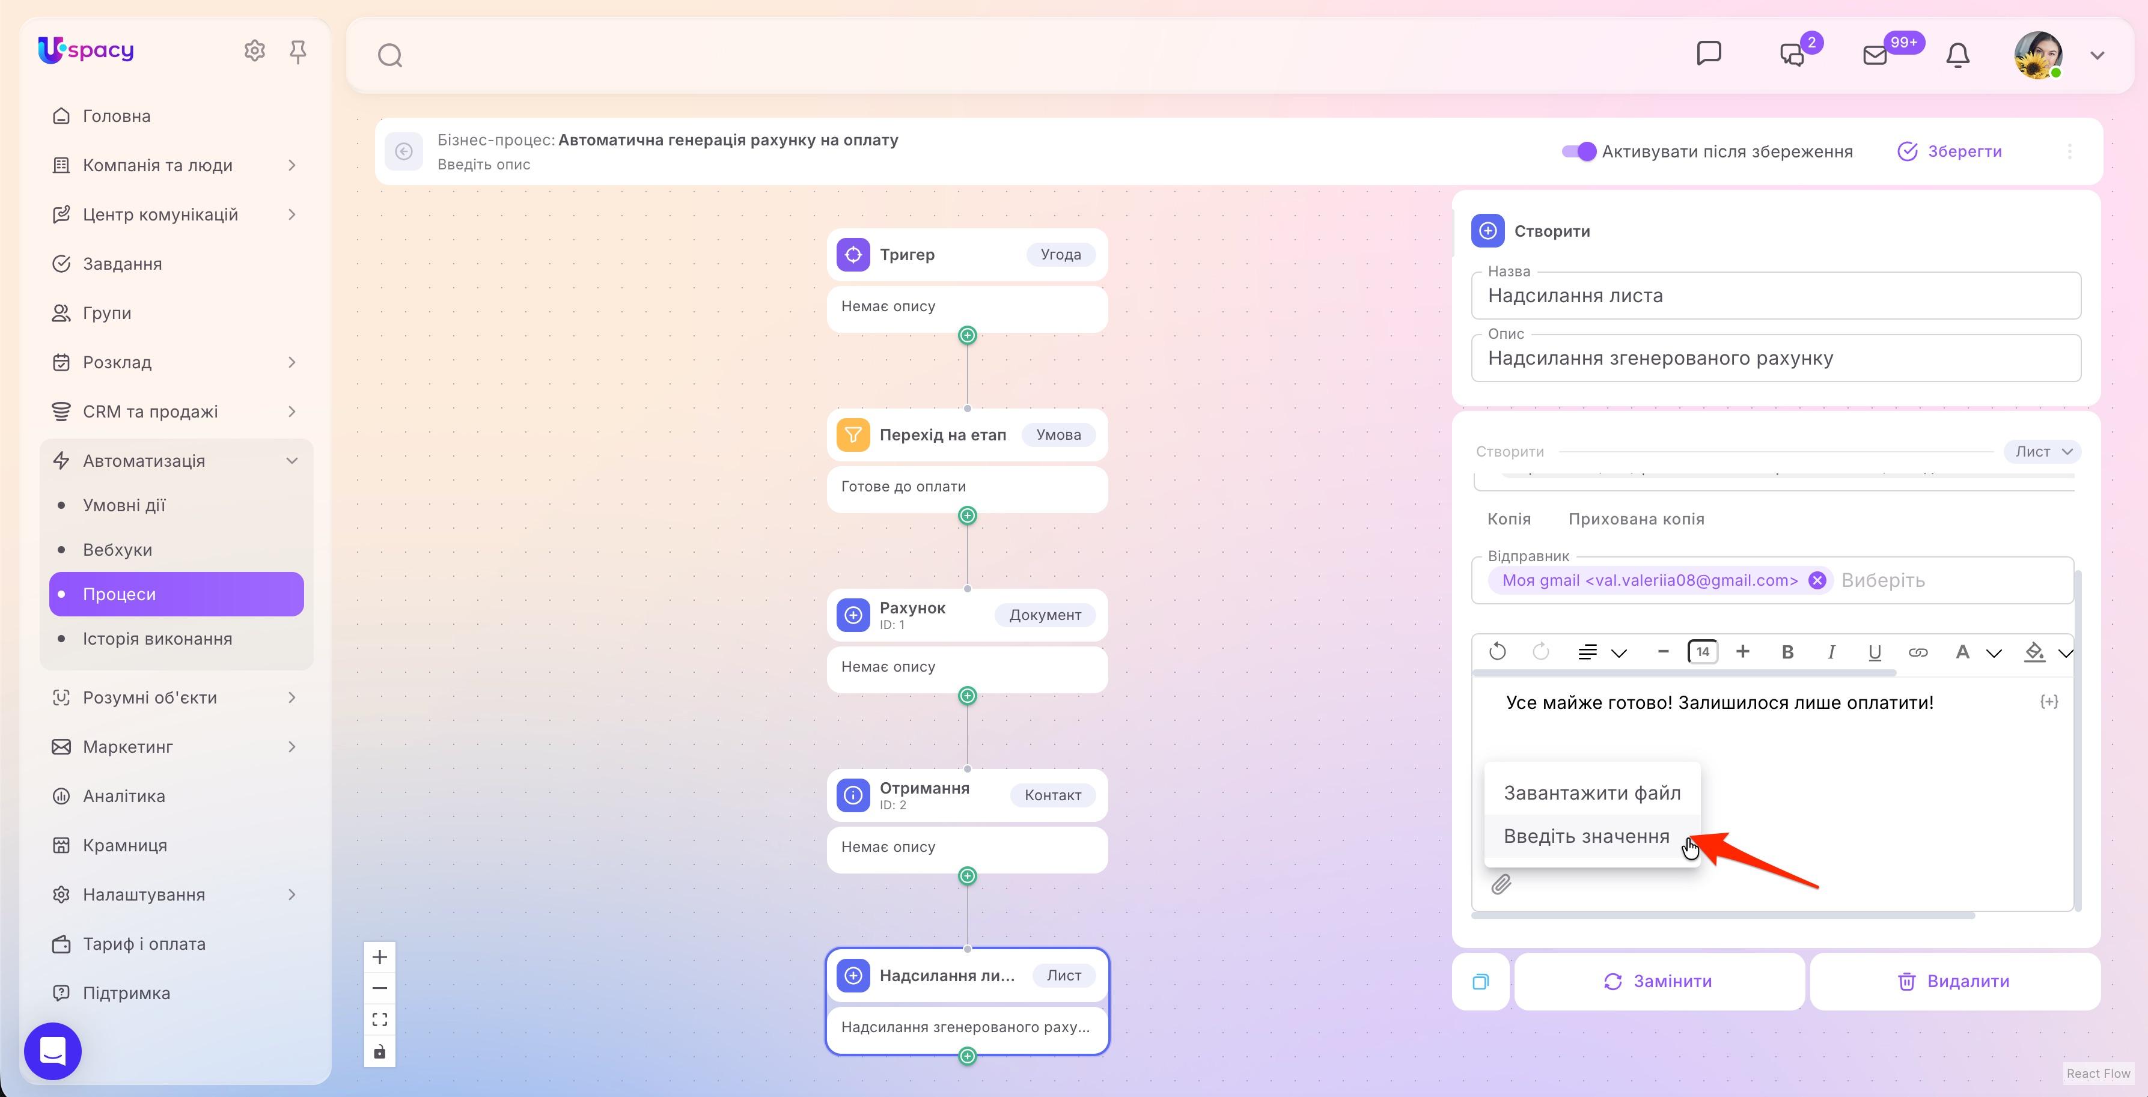Click the Зберегти button
2148x1097 pixels.
(1950, 152)
